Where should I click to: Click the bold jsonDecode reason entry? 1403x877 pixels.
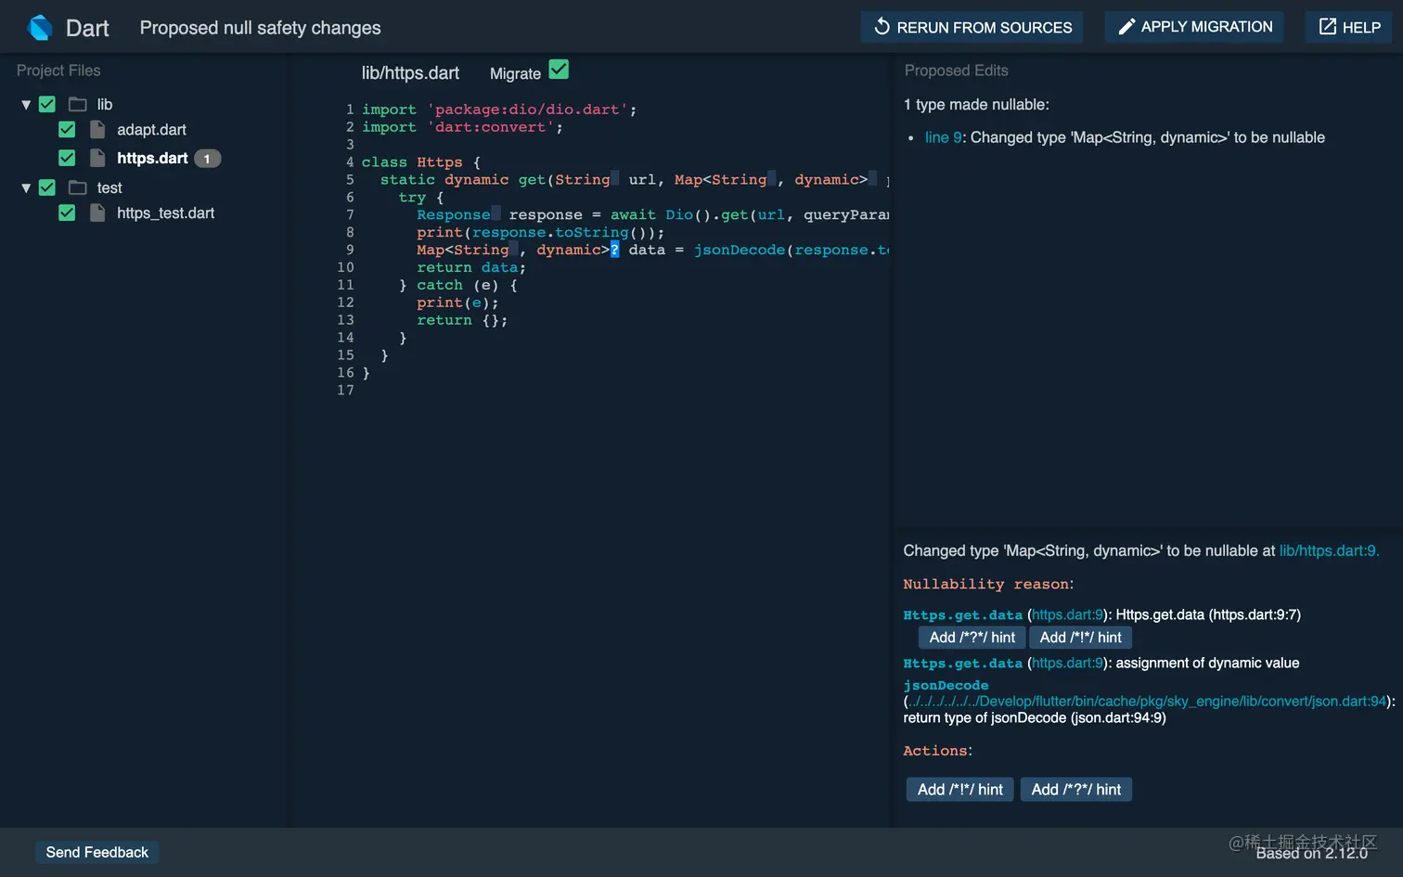[946, 685]
